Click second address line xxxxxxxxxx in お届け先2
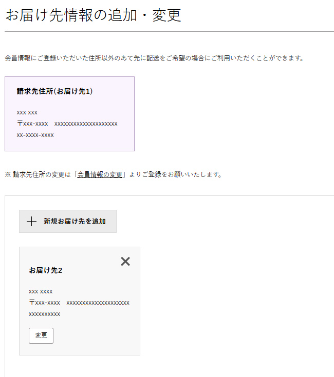The image size is (334, 377). (x=45, y=314)
